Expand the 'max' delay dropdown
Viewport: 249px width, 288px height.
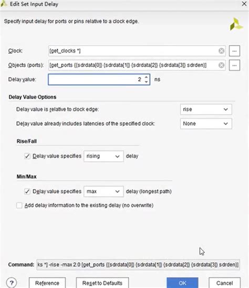(103, 192)
